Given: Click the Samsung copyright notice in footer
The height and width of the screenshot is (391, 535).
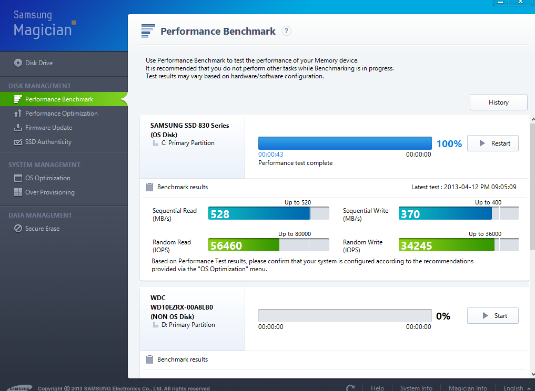Looking at the screenshot, I should [x=124, y=388].
